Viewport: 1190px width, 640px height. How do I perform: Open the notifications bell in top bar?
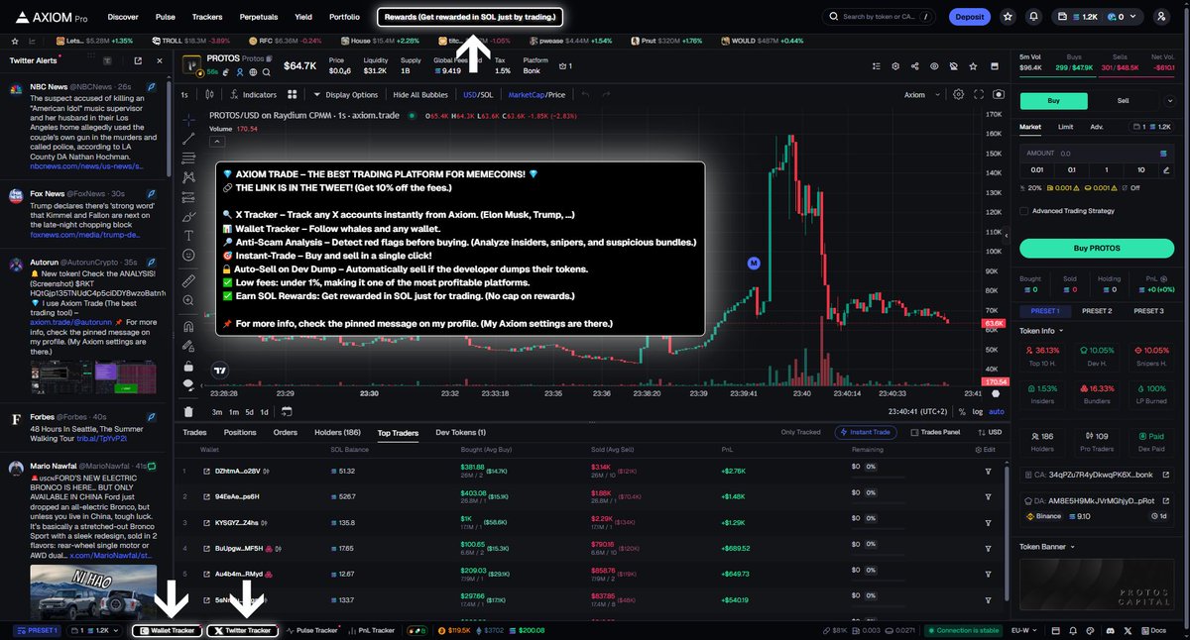click(x=1034, y=17)
